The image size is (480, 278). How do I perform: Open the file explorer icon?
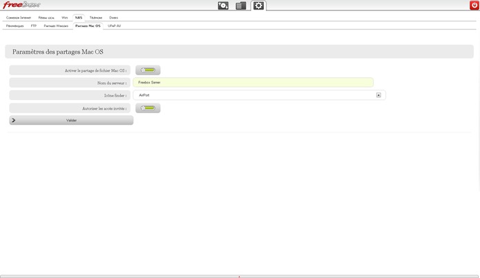tap(240, 6)
